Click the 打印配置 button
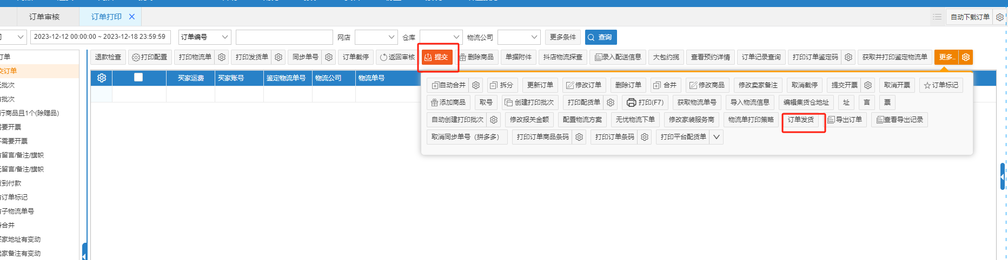Viewport: 1008px width, 260px height. tap(150, 57)
